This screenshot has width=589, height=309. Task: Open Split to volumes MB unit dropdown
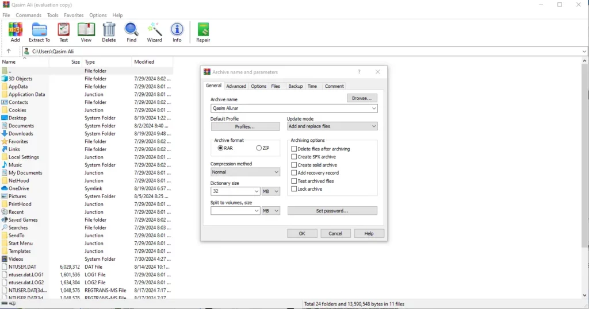tap(270, 211)
